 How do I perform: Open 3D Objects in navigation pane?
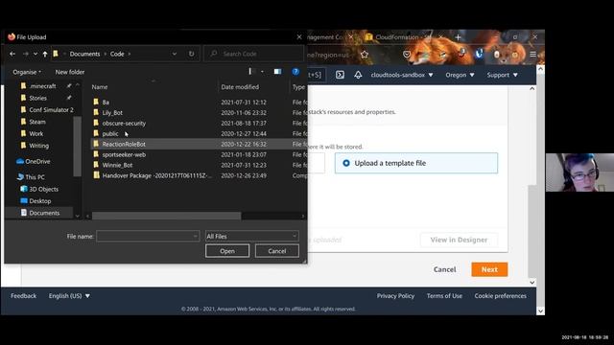(x=43, y=189)
